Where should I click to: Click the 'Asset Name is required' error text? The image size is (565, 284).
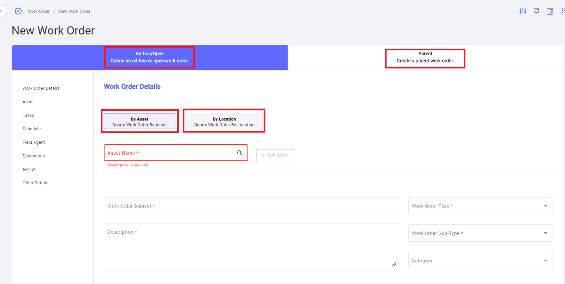pos(128,165)
